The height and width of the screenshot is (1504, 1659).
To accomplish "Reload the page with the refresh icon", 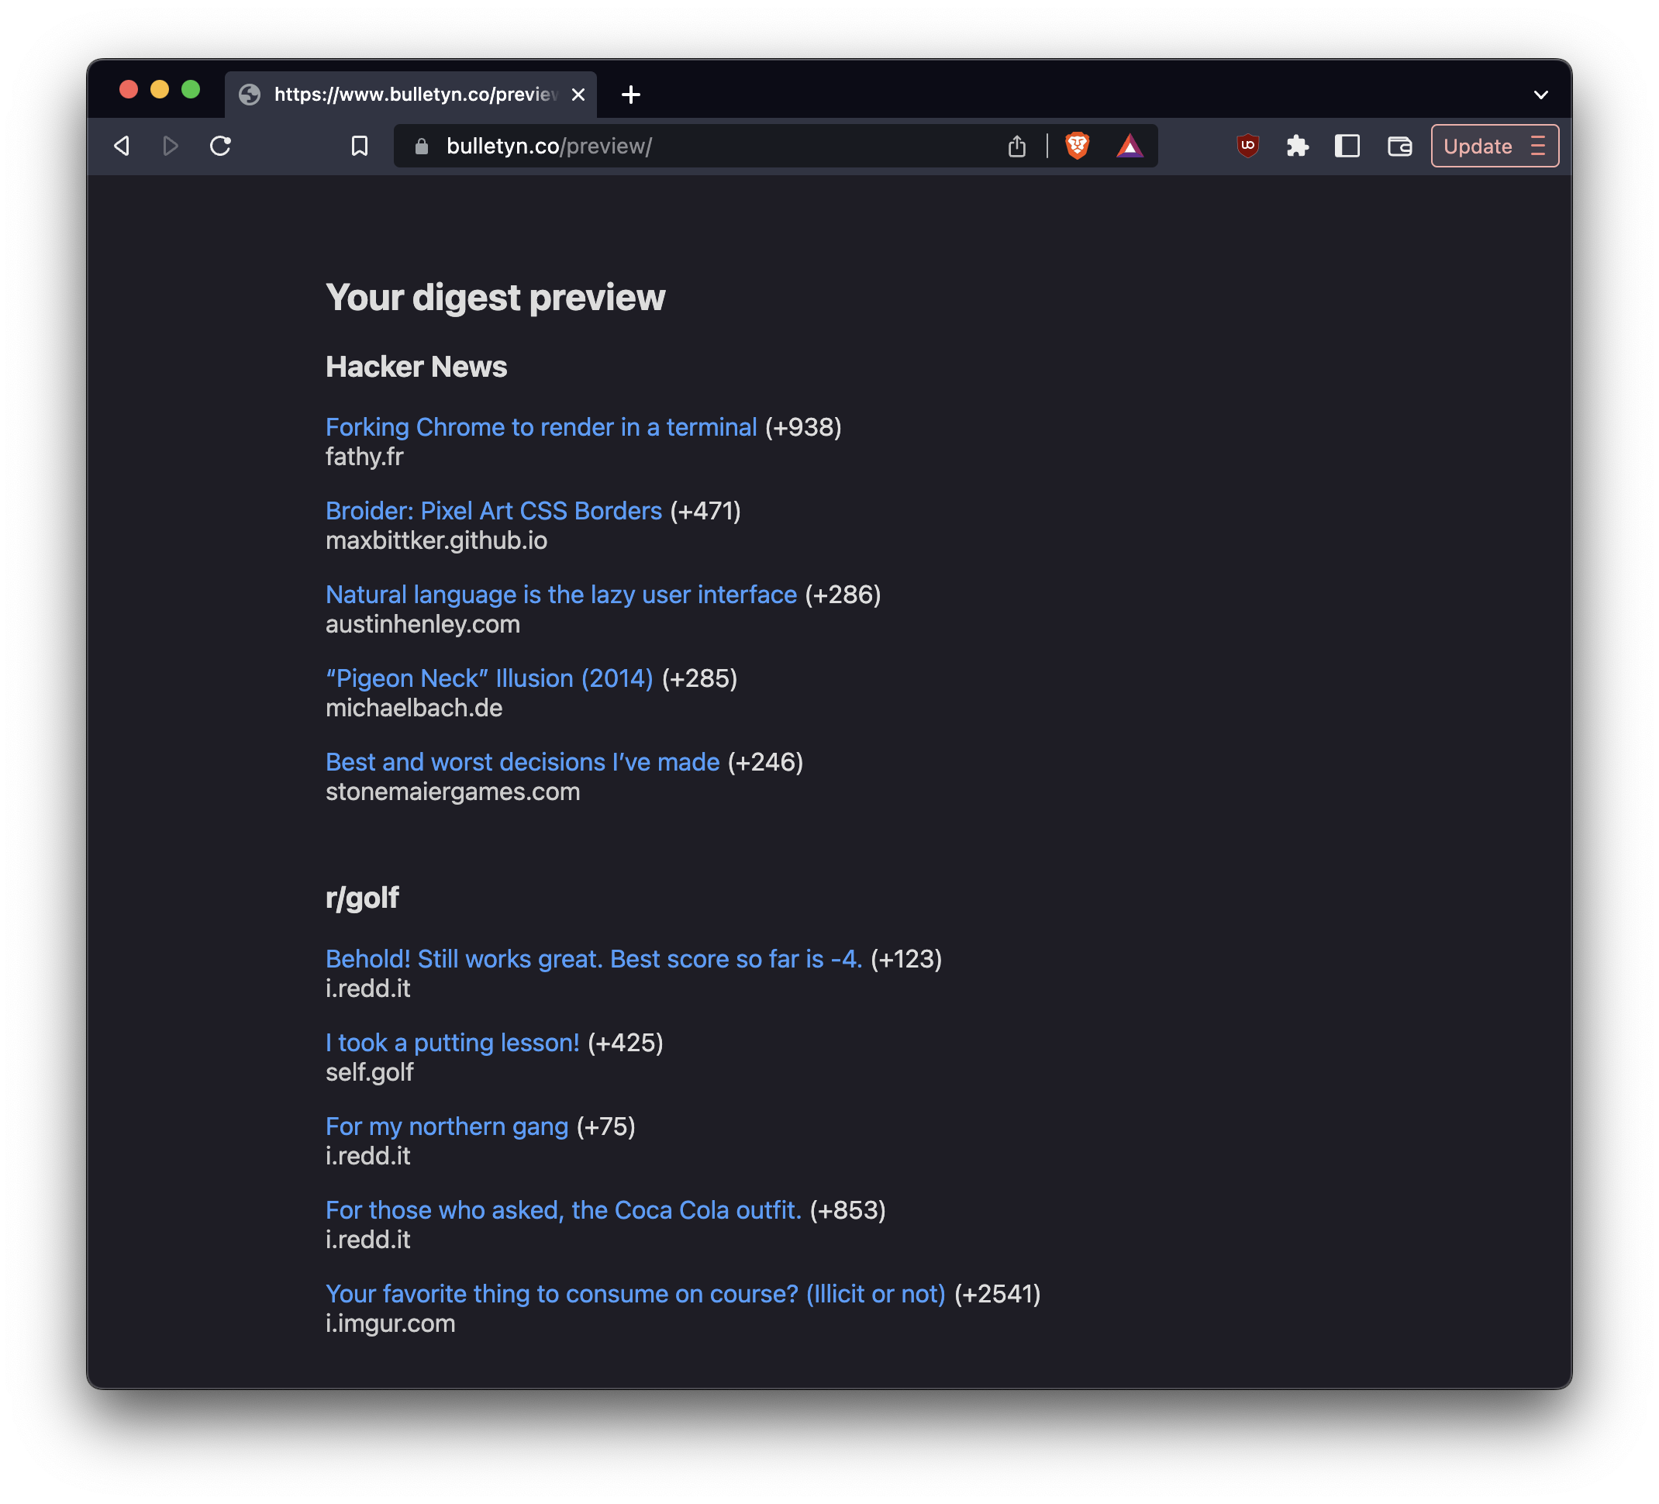I will point(220,147).
